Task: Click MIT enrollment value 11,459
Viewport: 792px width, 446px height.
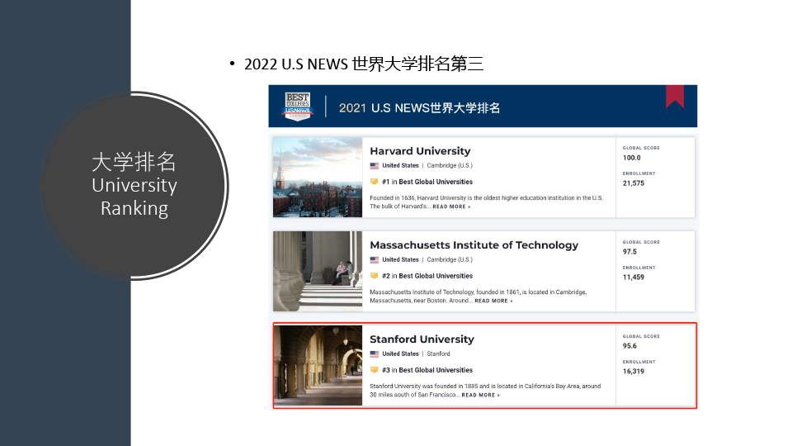Action: tap(634, 278)
